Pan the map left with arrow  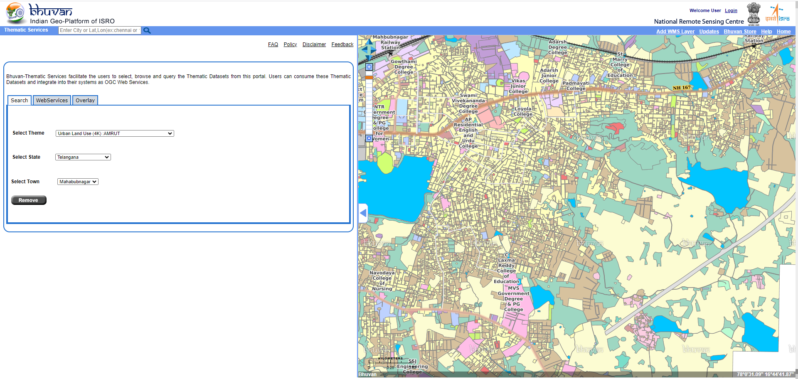point(364,49)
